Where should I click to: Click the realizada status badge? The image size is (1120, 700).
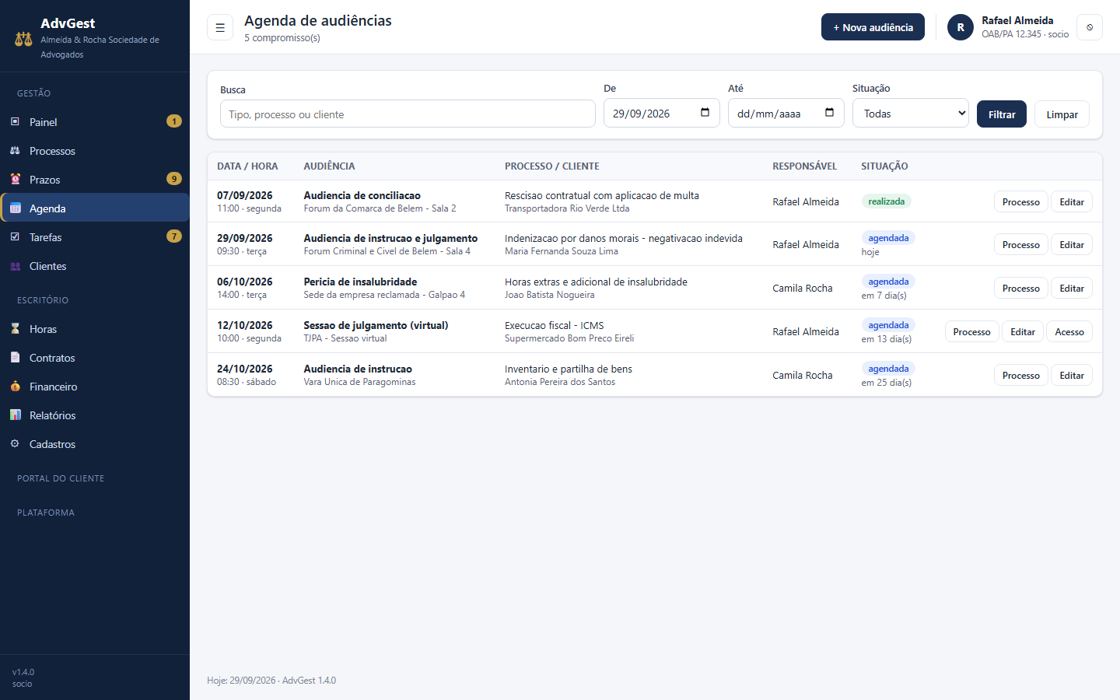886,201
